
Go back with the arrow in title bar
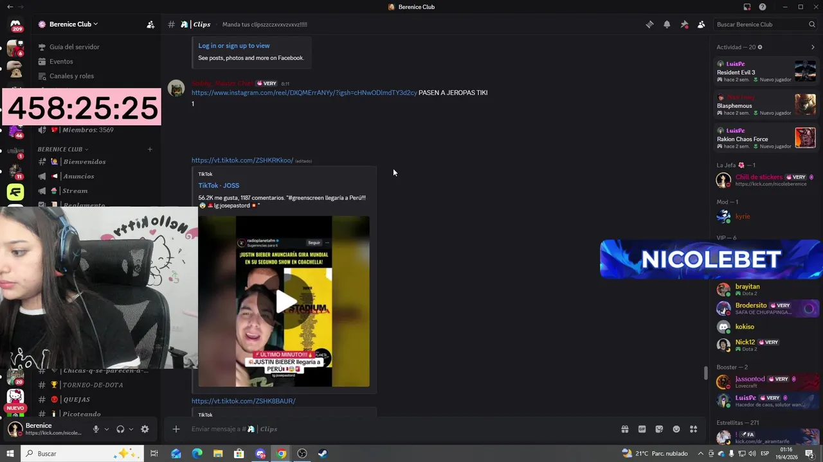[x=10, y=7]
